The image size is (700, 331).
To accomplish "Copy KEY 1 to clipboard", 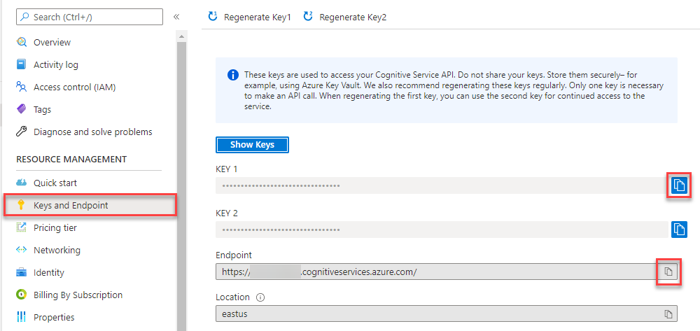I will coord(679,185).
